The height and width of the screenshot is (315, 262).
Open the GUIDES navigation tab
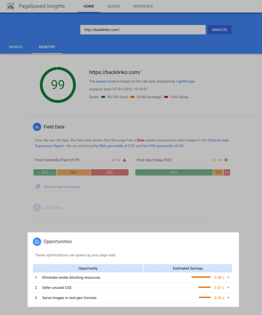tap(114, 6)
